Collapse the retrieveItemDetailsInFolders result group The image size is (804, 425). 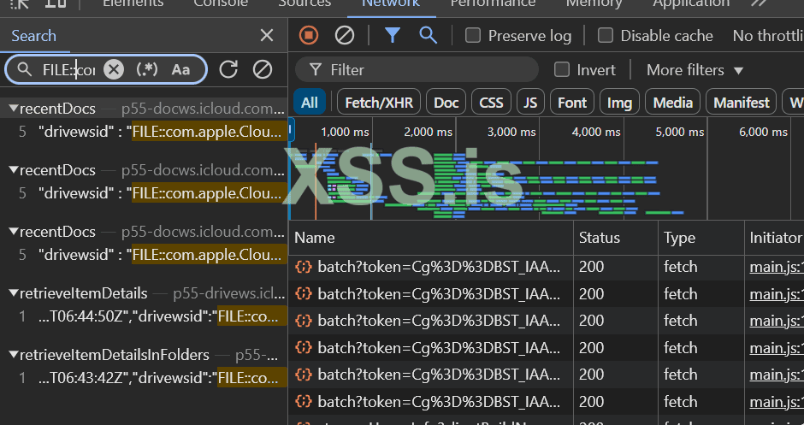pos(14,355)
